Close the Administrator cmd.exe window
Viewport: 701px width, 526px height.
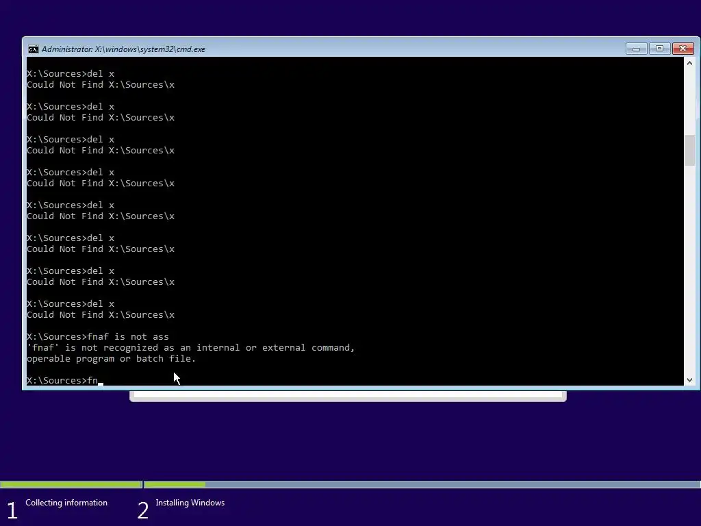click(x=683, y=49)
